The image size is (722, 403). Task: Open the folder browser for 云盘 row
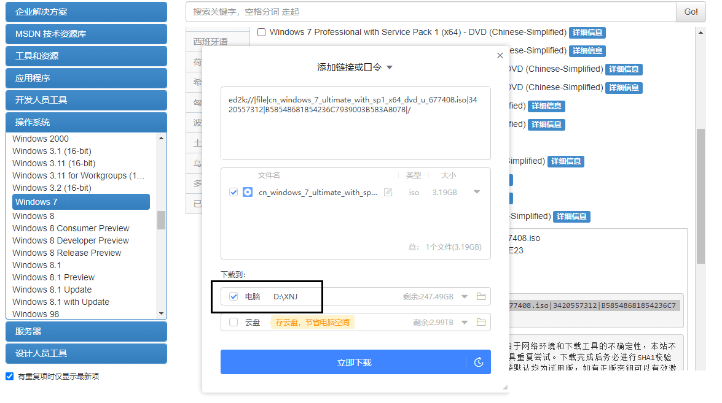tap(481, 322)
